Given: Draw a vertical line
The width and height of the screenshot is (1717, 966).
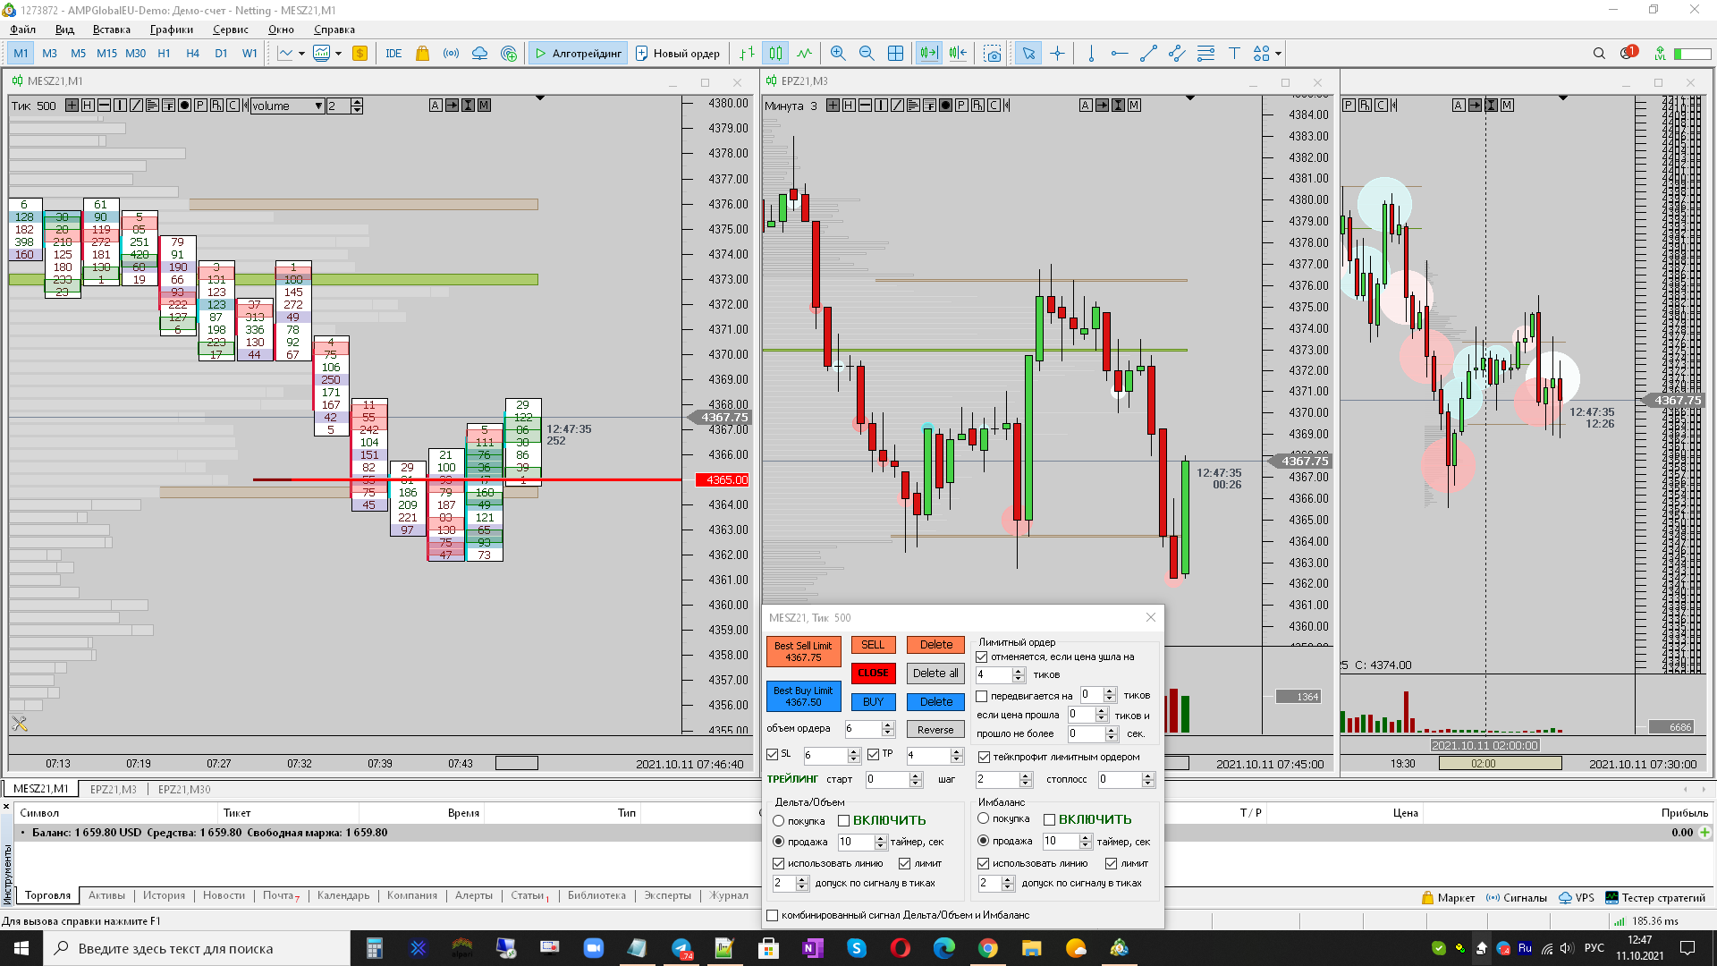Looking at the screenshot, I should pyautogui.click(x=1091, y=54).
